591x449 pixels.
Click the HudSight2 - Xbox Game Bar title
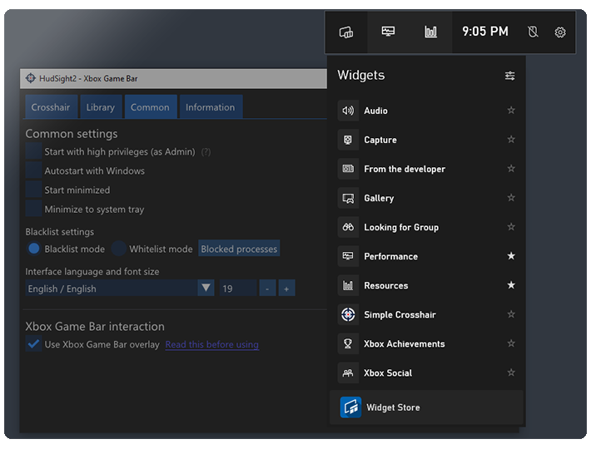88,78
